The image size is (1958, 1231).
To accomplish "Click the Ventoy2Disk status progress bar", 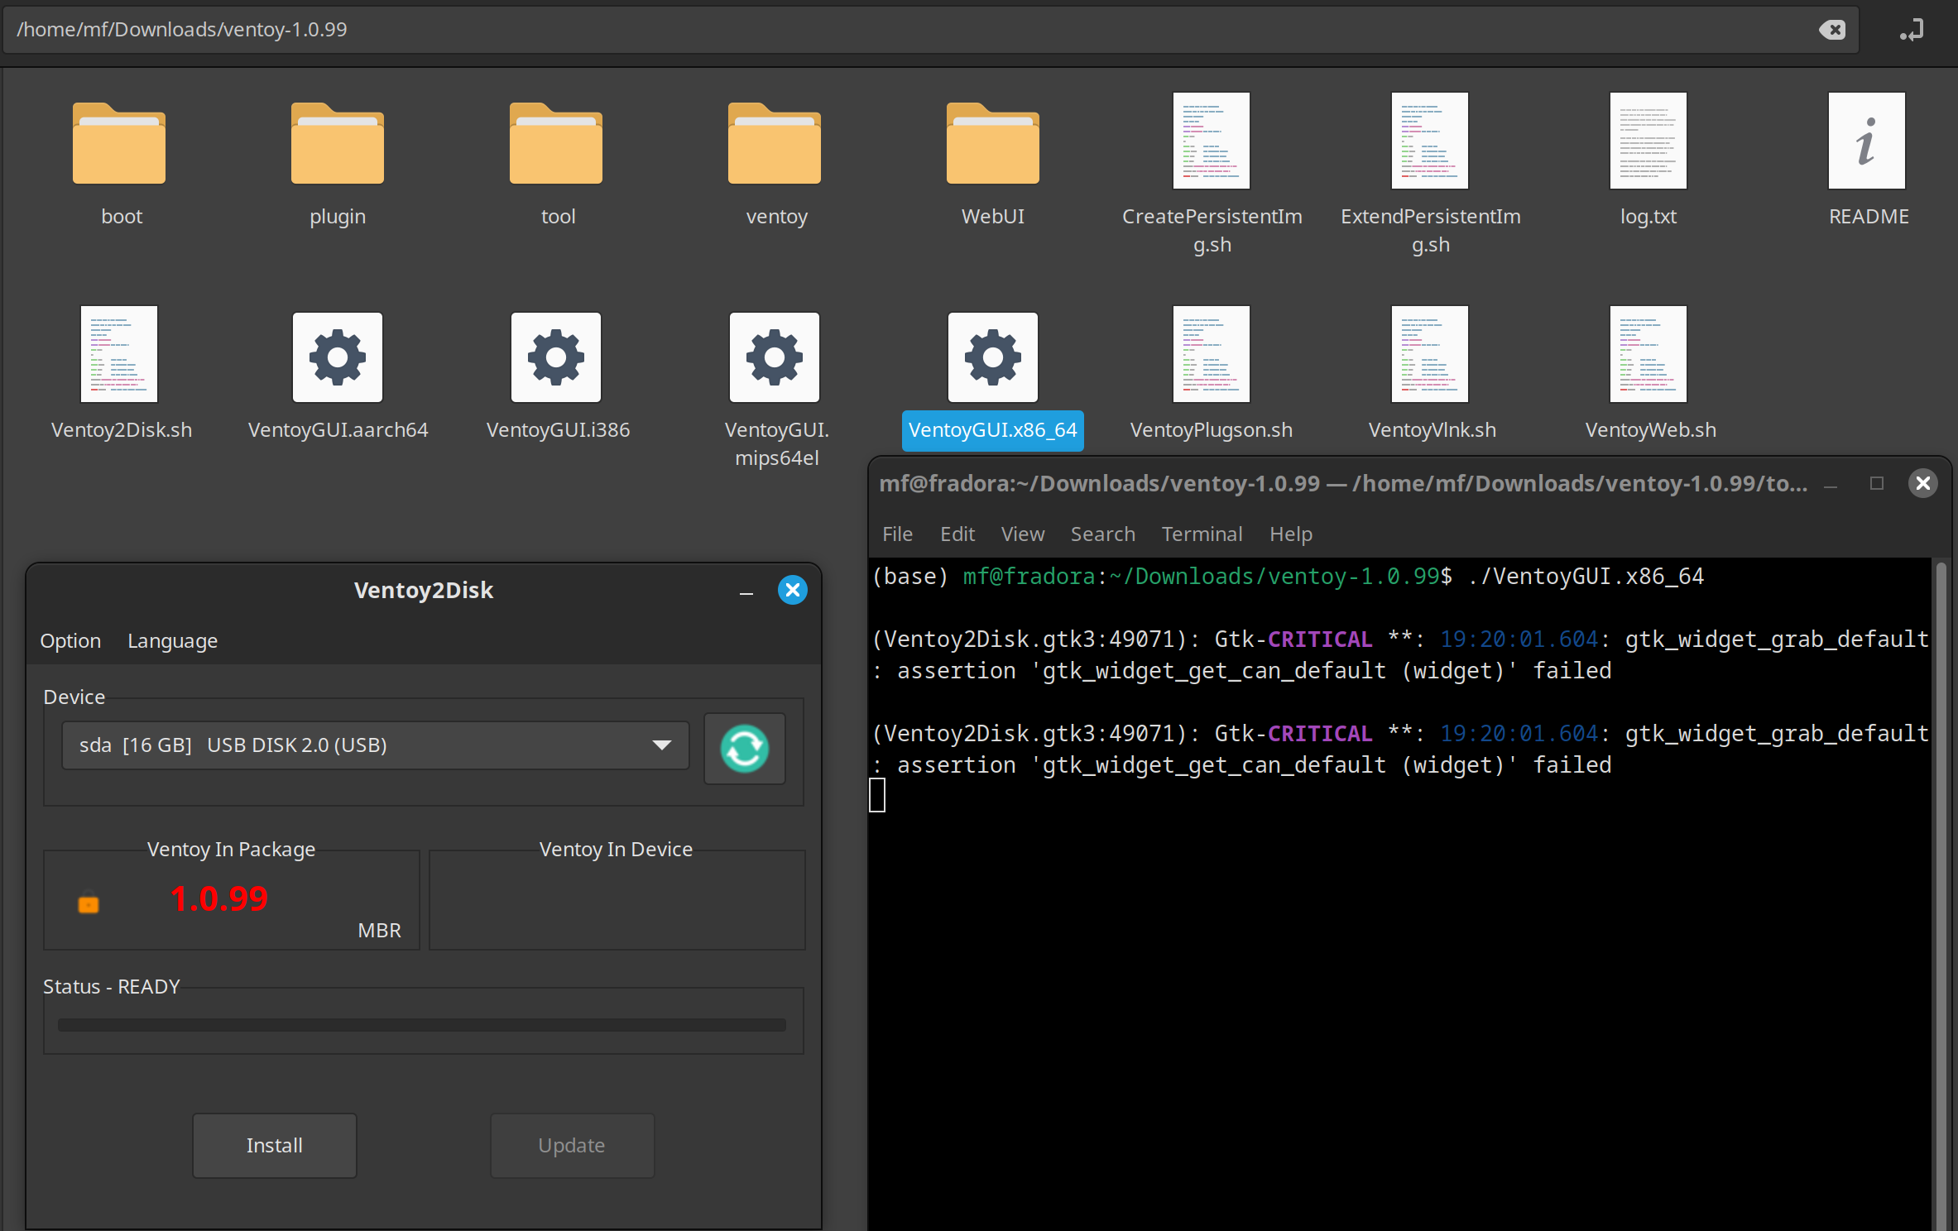I will (422, 1024).
